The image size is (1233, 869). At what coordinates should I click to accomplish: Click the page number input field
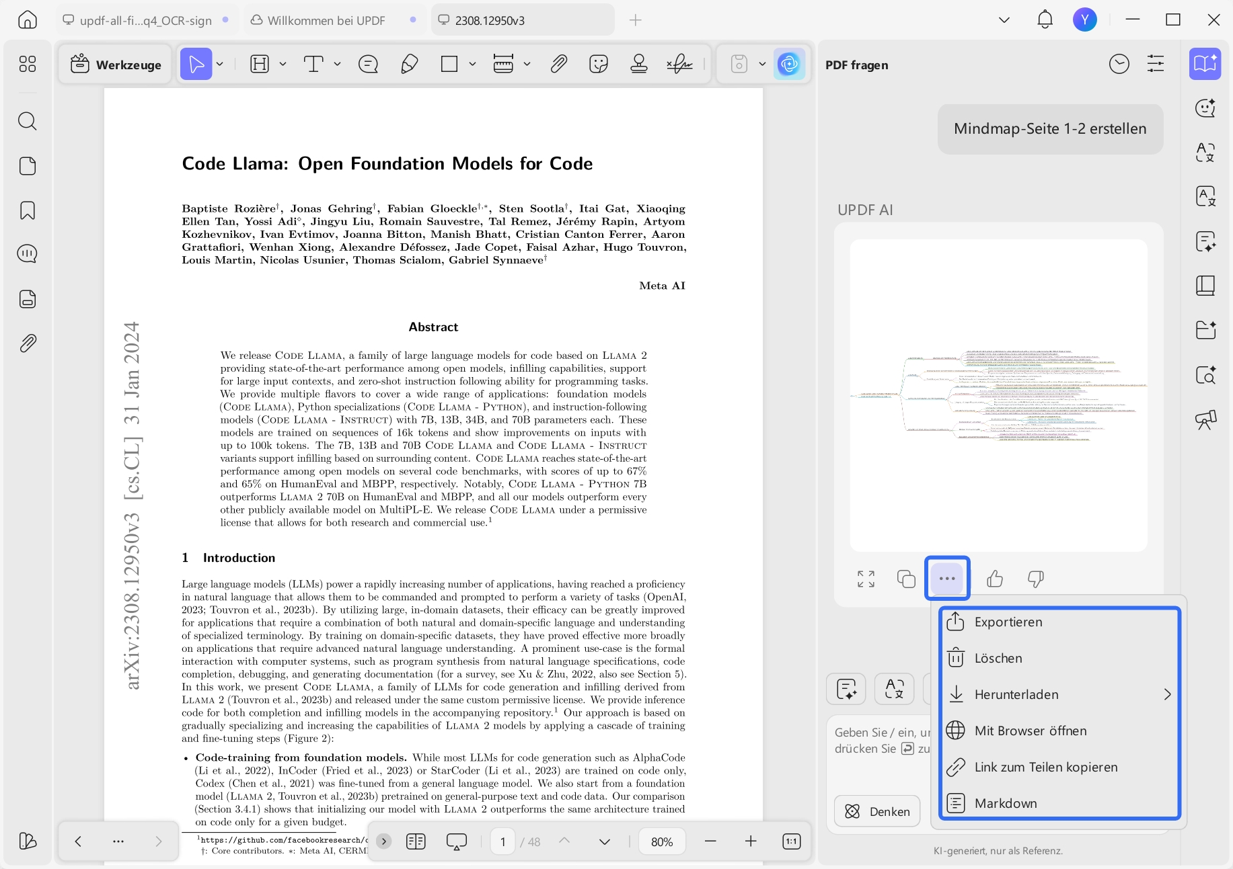pyautogui.click(x=502, y=841)
